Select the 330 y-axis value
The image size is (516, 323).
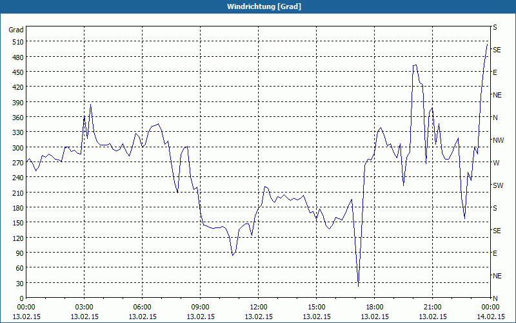(x=18, y=132)
